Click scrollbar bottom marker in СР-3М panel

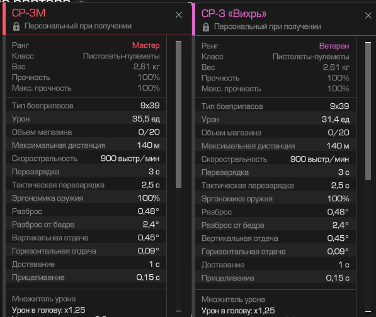click(x=178, y=311)
